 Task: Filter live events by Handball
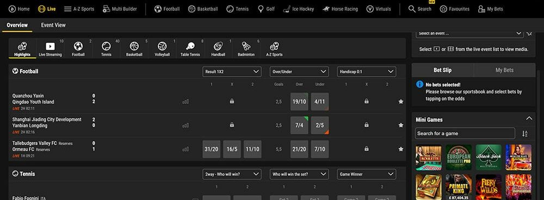tap(218, 49)
